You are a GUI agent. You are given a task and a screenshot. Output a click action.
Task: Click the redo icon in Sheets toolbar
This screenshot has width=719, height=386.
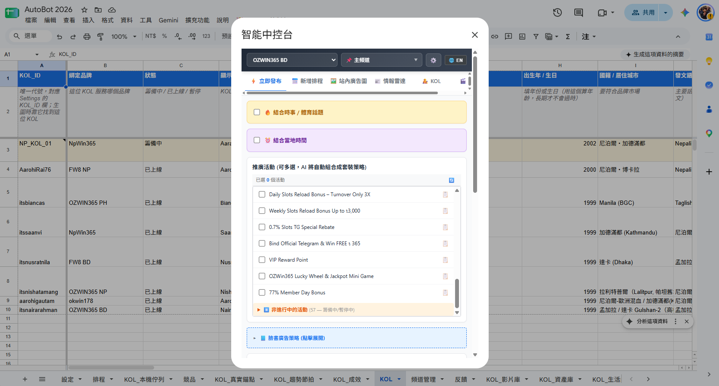tap(73, 37)
